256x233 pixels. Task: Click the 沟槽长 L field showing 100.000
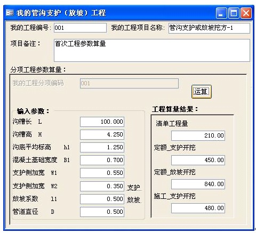[102, 122]
